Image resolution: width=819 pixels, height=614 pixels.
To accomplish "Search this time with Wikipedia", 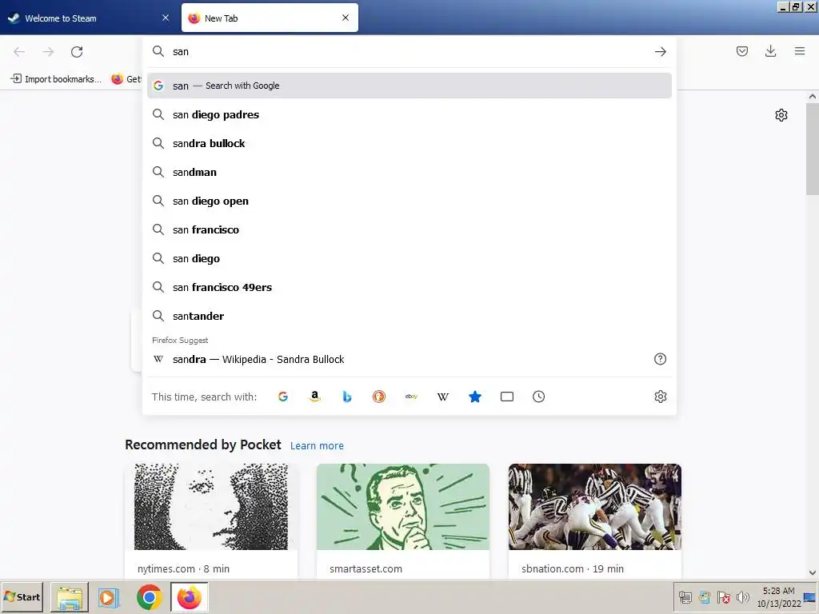I will point(443,397).
